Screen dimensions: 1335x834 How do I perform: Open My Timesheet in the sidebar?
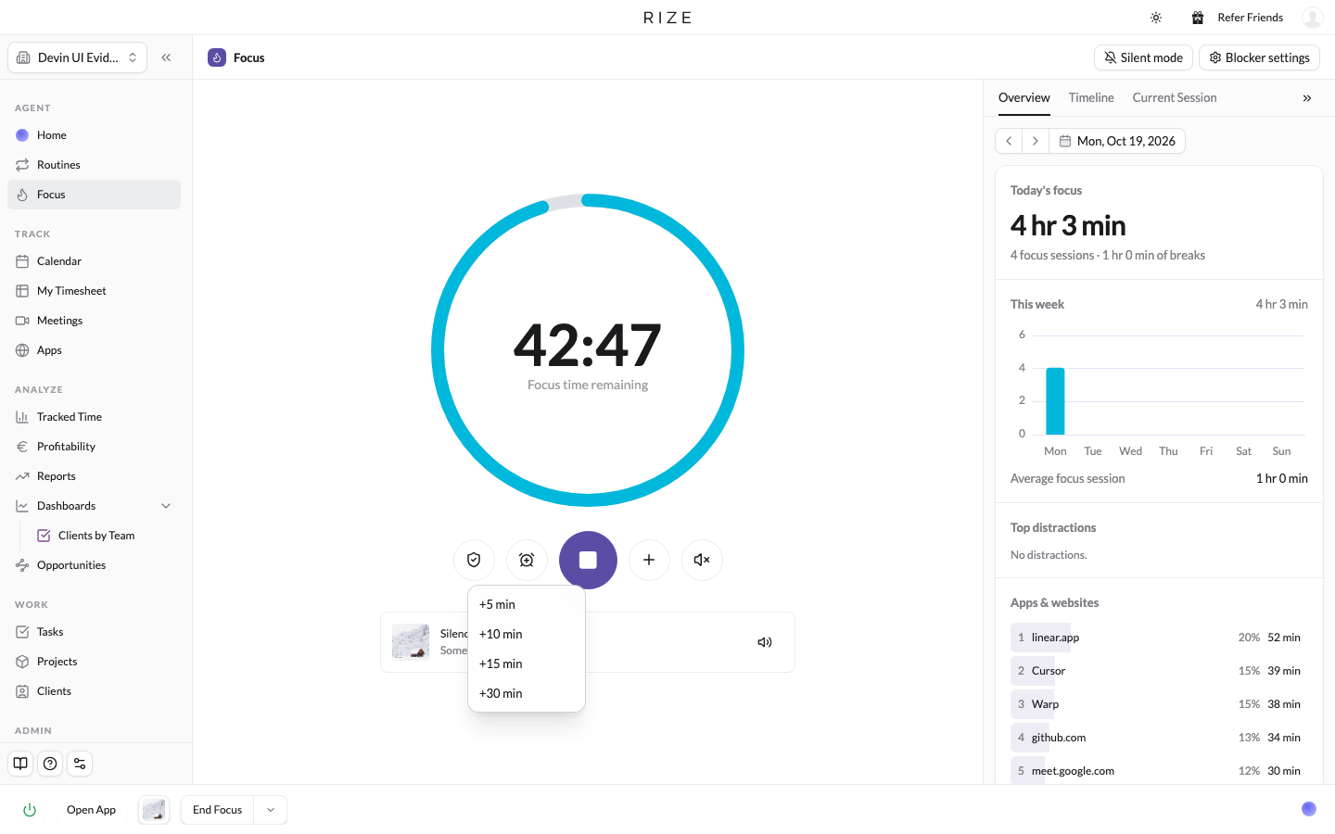click(94, 291)
